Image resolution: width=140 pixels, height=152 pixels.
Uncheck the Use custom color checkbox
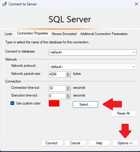(x=12, y=103)
